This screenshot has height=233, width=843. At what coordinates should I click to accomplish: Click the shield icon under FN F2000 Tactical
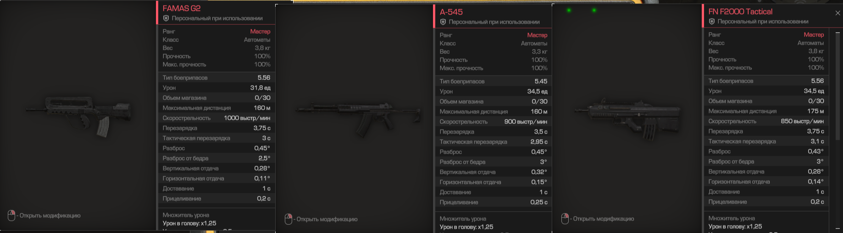click(712, 22)
